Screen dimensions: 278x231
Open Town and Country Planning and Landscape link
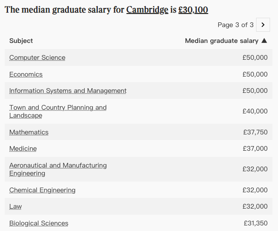tap(58, 112)
